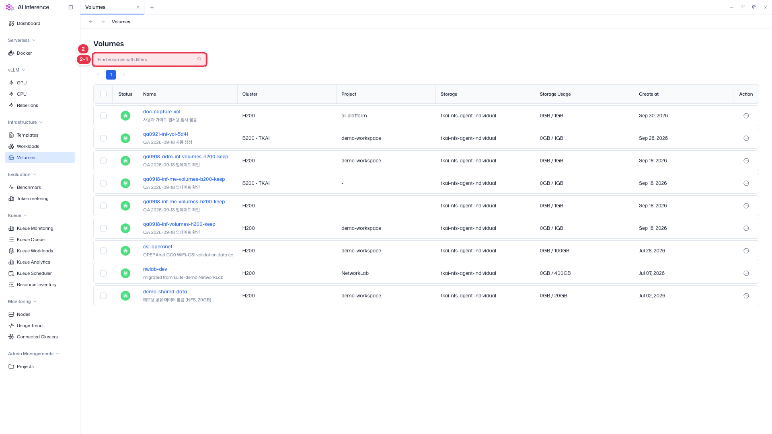Click the AI Inference logo icon

pos(10,7)
